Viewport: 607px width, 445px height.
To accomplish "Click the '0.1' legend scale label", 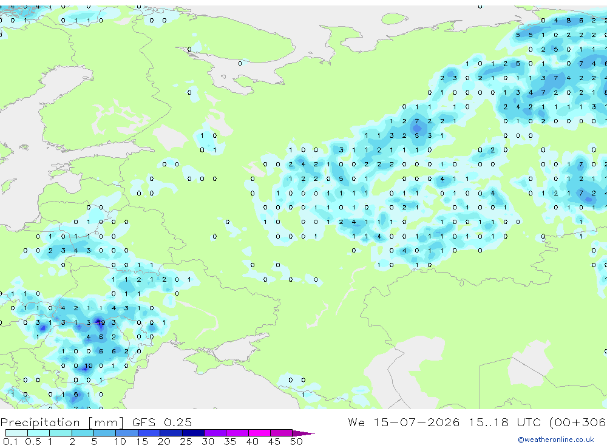I will [x=11, y=441].
